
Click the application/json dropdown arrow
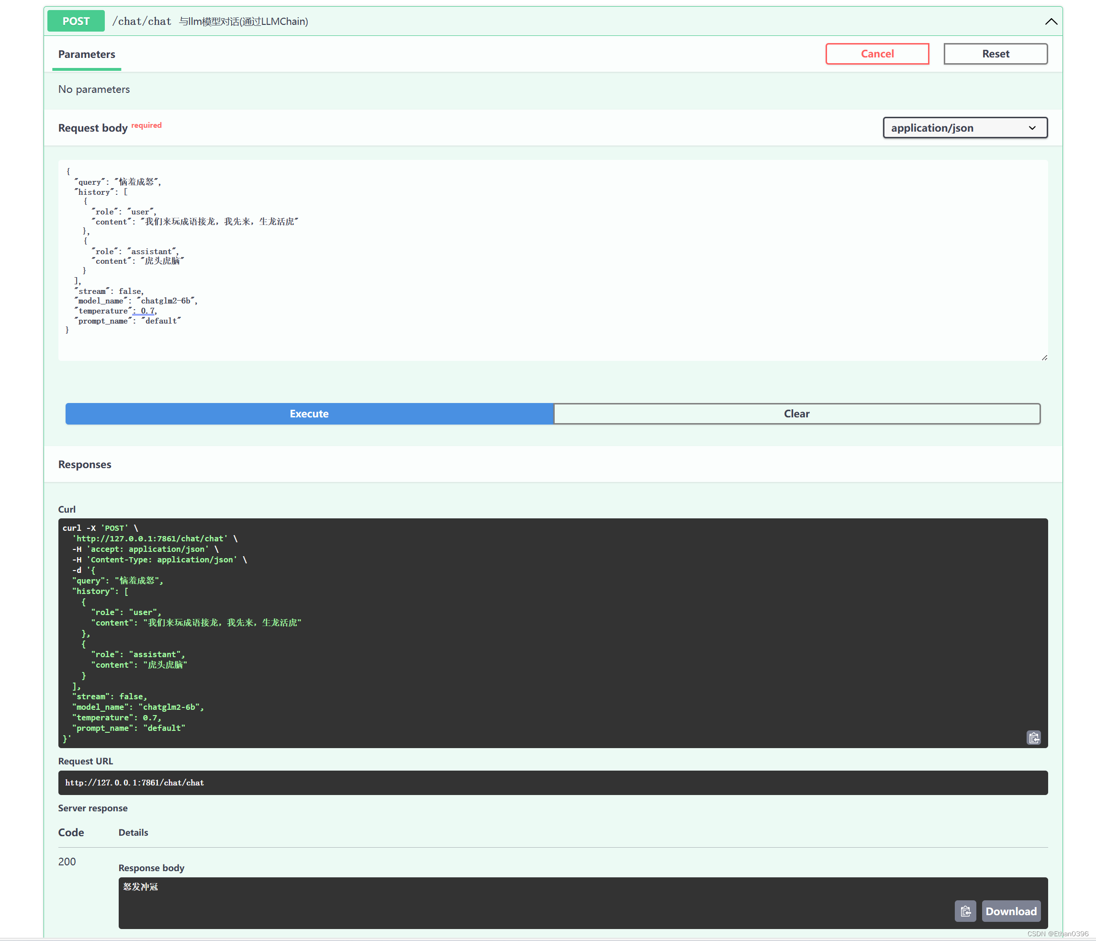(1032, 128)
